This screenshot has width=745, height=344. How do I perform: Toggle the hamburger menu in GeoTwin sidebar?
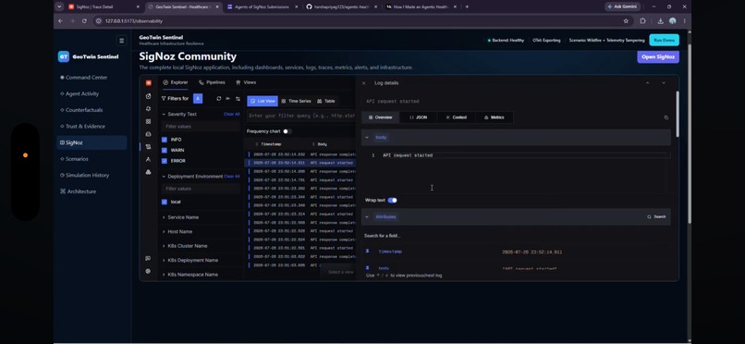(122, 41)
